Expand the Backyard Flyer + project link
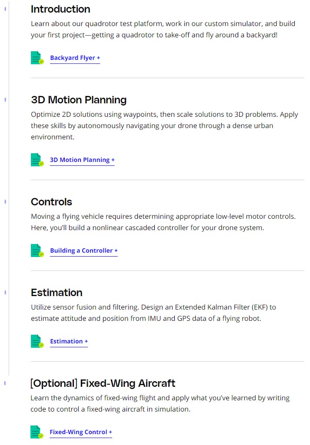The width and height of the screenshot is (310, 445). pyautogui.click(x=75, y=58)
